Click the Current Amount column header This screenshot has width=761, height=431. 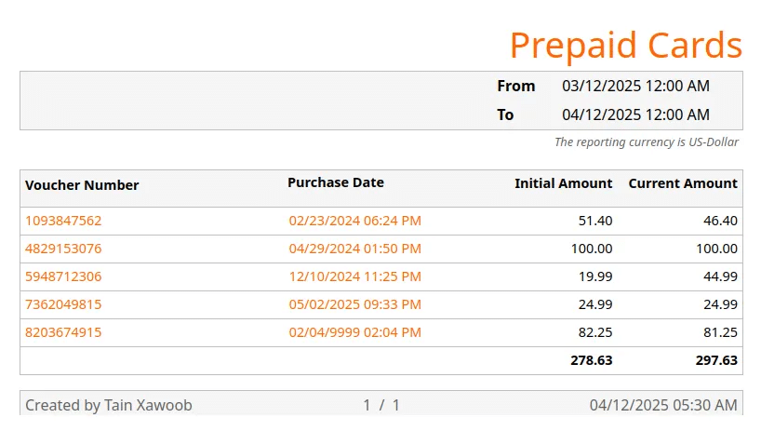point(683,183)
